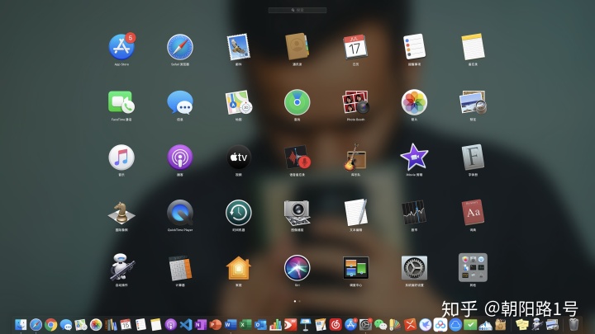
Task: Open Messages in the Dock
Action: point(66,325)
